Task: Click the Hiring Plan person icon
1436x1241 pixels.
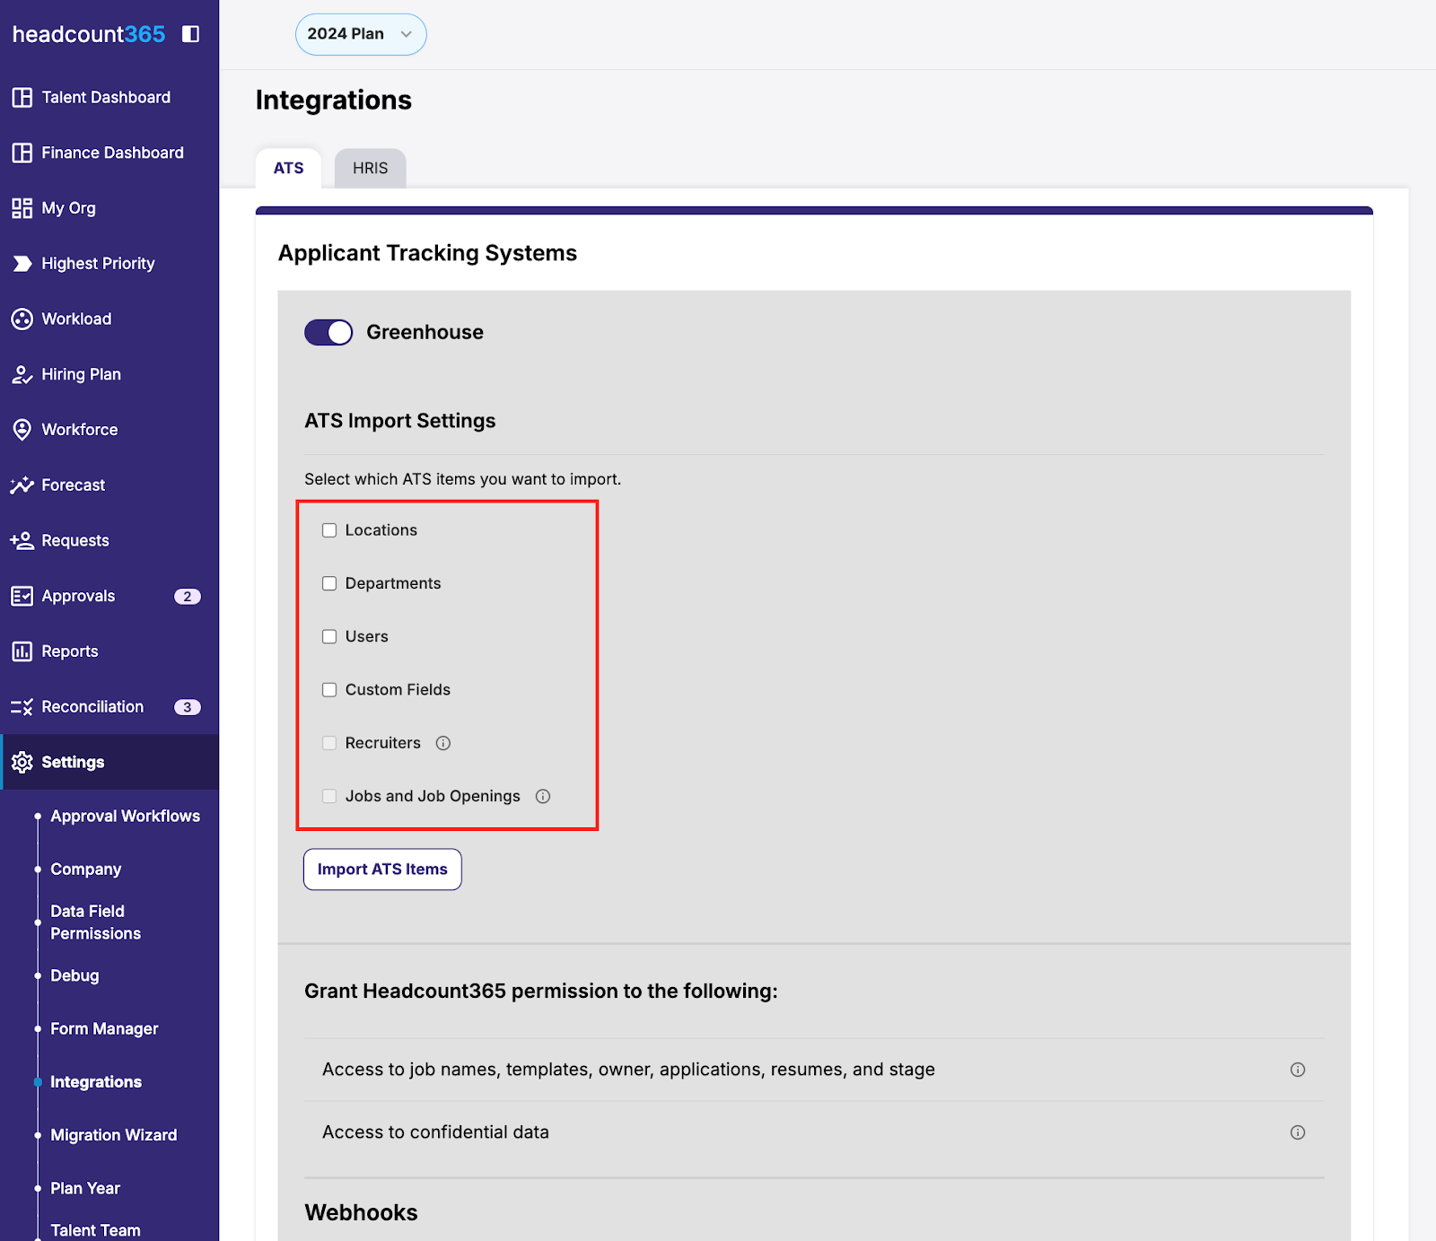Action: [22, 374]
